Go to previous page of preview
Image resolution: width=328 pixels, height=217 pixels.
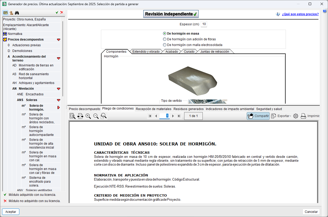tap(156, 116)
